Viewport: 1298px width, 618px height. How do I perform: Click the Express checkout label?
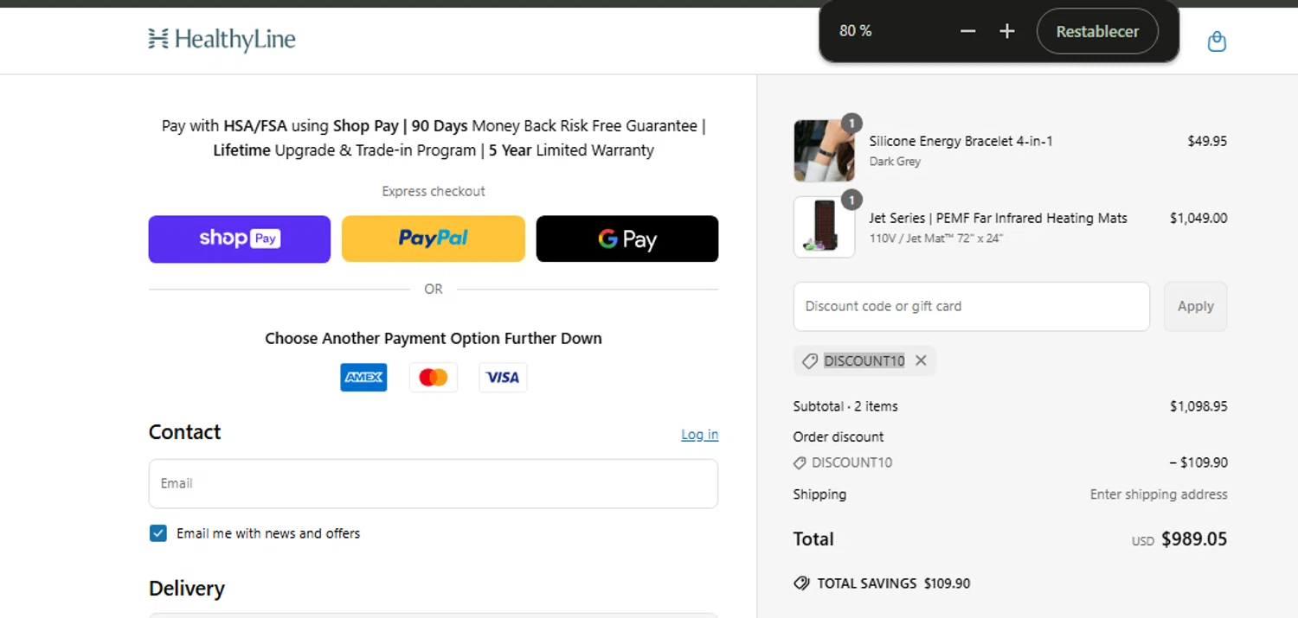pos(434,191)
